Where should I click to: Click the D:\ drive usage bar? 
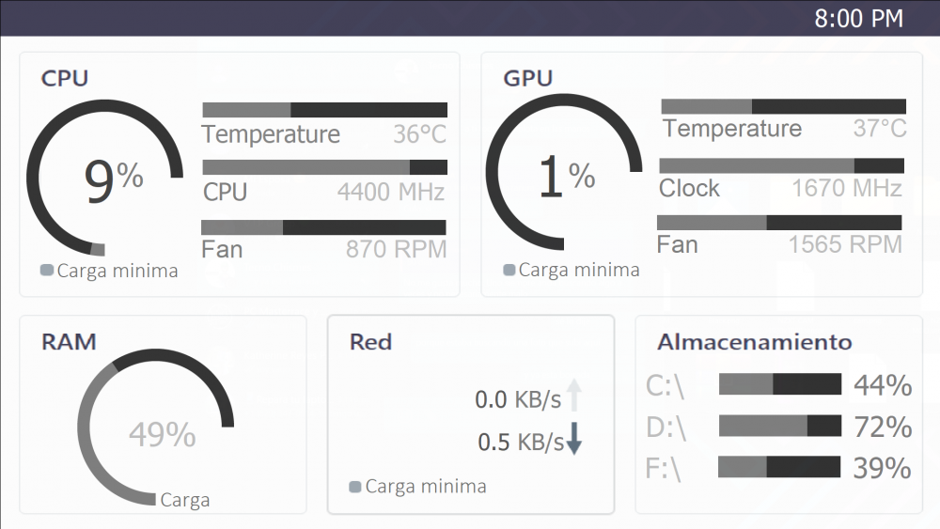[780, 426]
